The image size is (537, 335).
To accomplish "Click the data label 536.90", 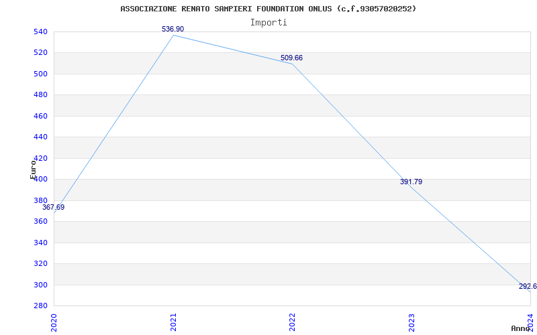I will point(173,29).
